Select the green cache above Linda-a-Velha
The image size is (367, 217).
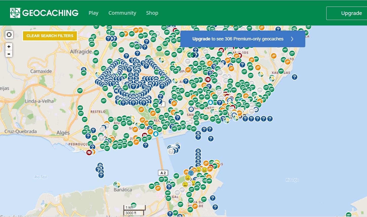coord(80,90)
